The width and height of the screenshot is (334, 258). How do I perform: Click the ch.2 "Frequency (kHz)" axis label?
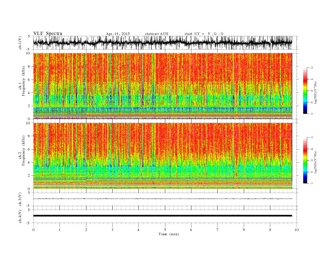[24, 150]
